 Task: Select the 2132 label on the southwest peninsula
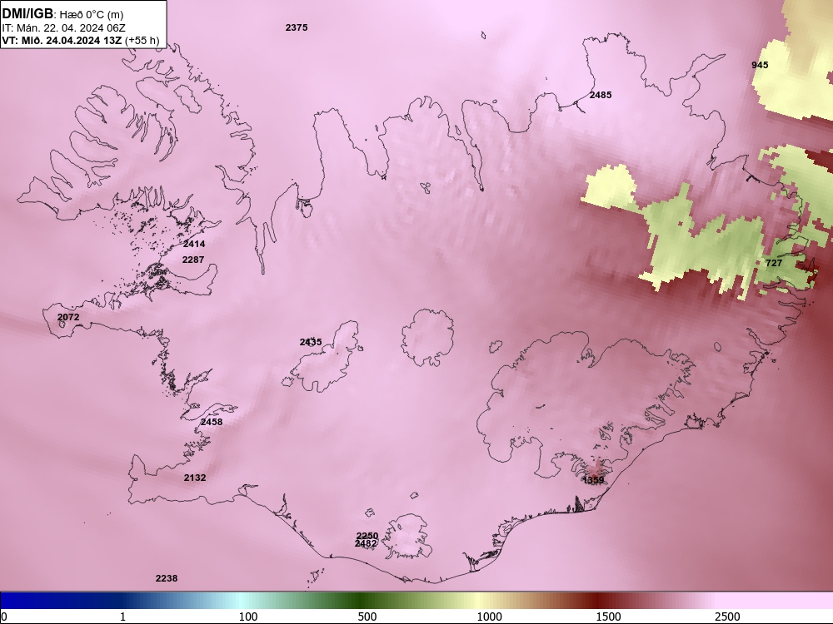point(195,478)
